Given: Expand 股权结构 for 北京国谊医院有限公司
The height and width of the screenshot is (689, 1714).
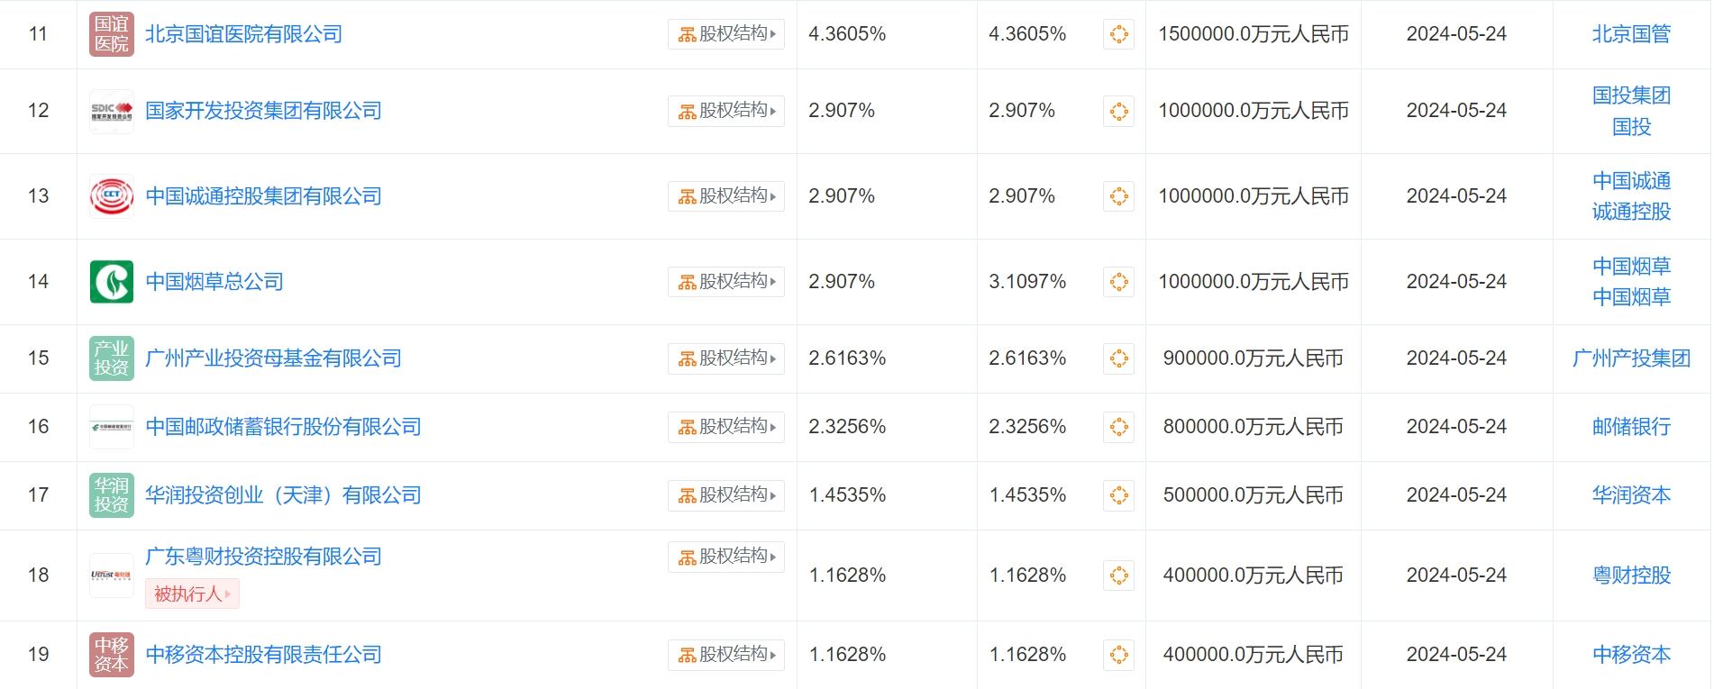Looking at the screenshot, I should pyautogui.click(x=726, y=34).
